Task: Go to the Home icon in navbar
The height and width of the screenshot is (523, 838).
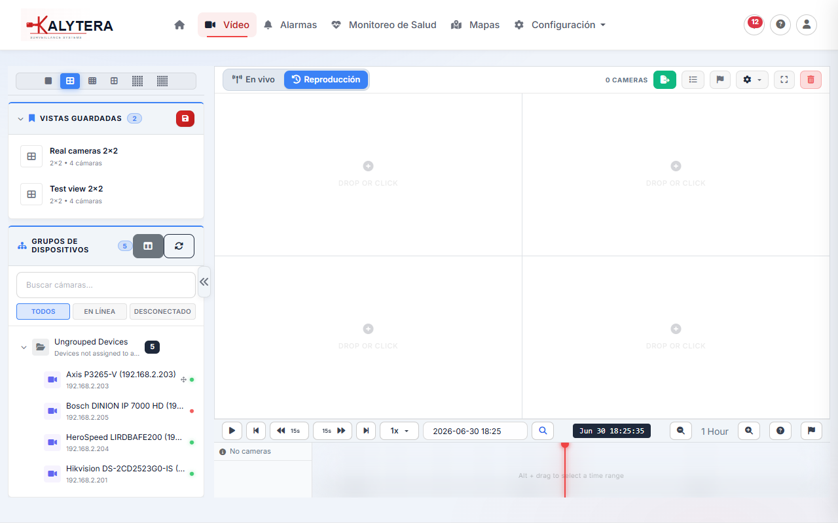Action: click(179, 25)
